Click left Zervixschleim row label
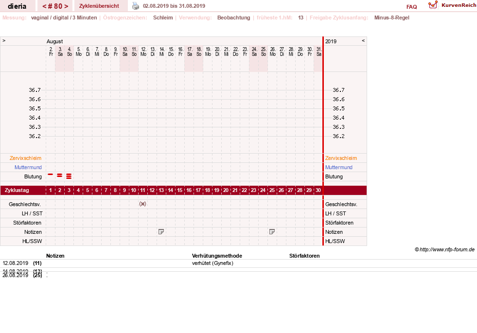The image size is (477, 333). tap(26, 158)
